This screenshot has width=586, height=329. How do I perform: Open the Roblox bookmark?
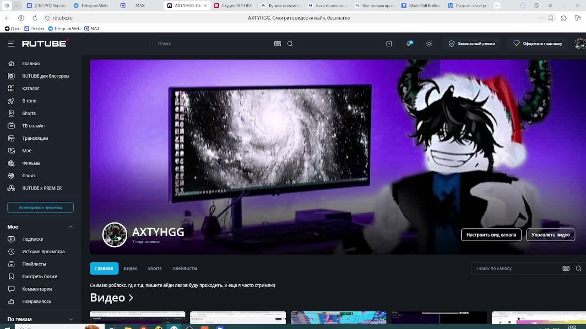34,28
